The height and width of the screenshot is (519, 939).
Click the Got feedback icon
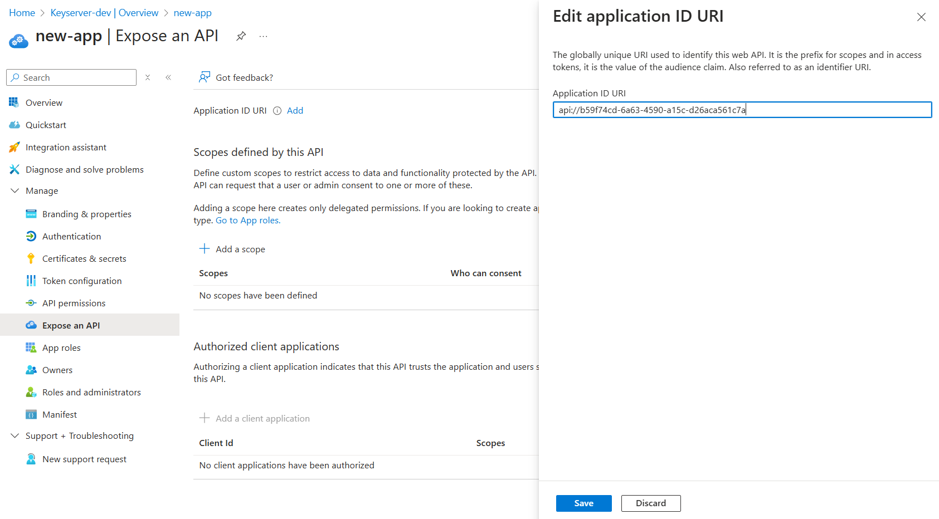pos(205,77)
